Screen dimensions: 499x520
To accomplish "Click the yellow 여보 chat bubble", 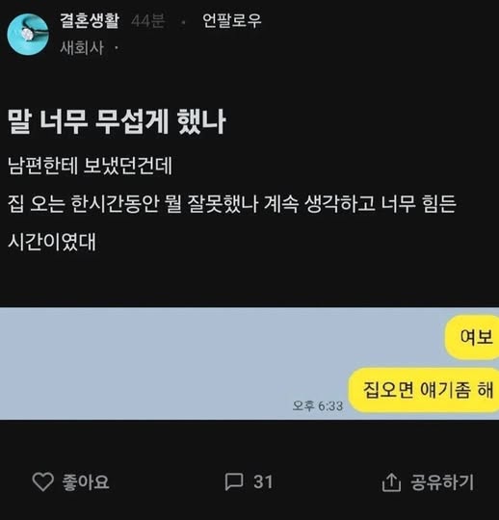I will pyautogui.click(x=472, y=337).
